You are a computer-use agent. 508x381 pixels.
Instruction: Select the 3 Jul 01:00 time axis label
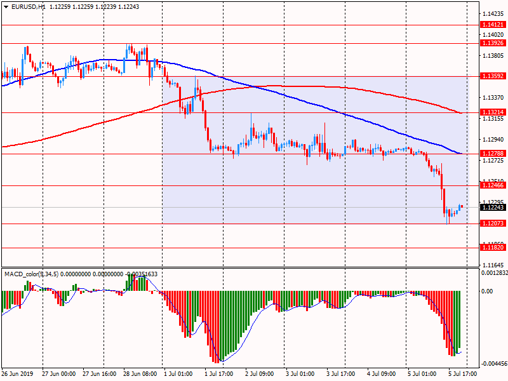[300, 374]
